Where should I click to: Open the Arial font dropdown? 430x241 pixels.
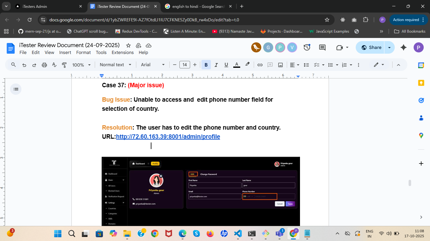153,65
